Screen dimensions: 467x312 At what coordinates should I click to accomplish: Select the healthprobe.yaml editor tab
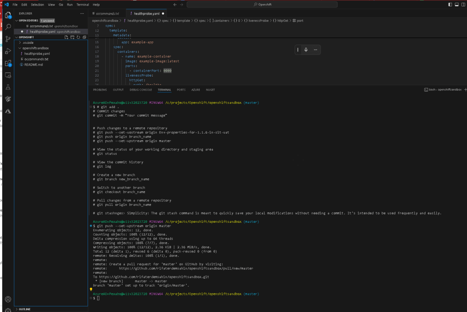[146, 13]
